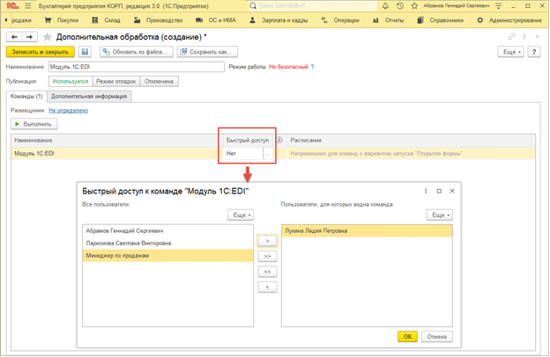Move selected user right with > button
Viewport: 550px width, 357px height.
(267, 241)
